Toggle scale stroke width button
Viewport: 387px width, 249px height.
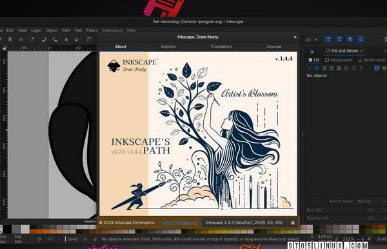tap(328, 39)
